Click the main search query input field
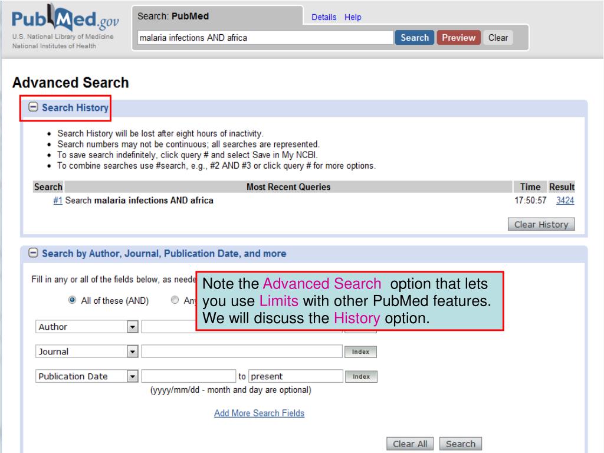This screenshot has width=604, height=453. 265,38
